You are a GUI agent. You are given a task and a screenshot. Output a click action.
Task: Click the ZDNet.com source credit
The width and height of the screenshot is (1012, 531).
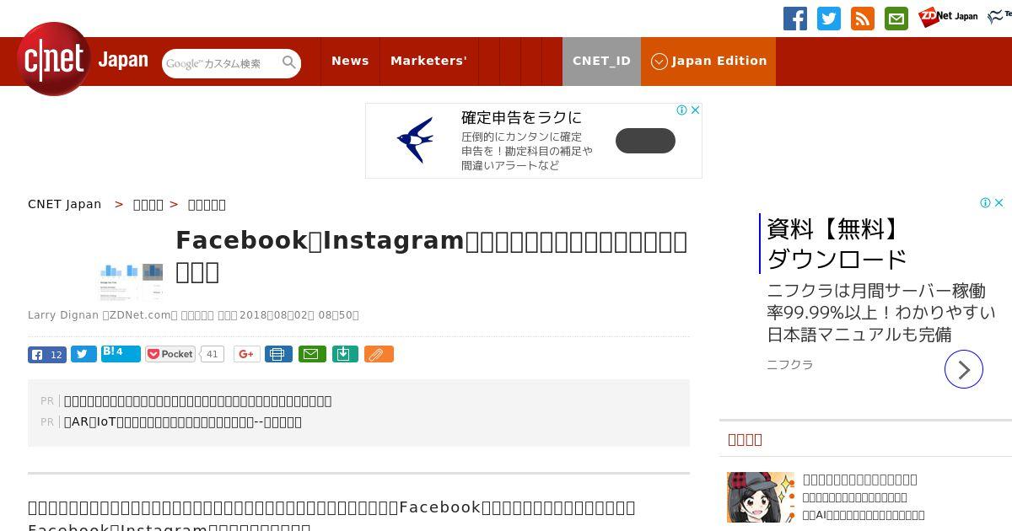pyautogui.click(x=140, y=315)
